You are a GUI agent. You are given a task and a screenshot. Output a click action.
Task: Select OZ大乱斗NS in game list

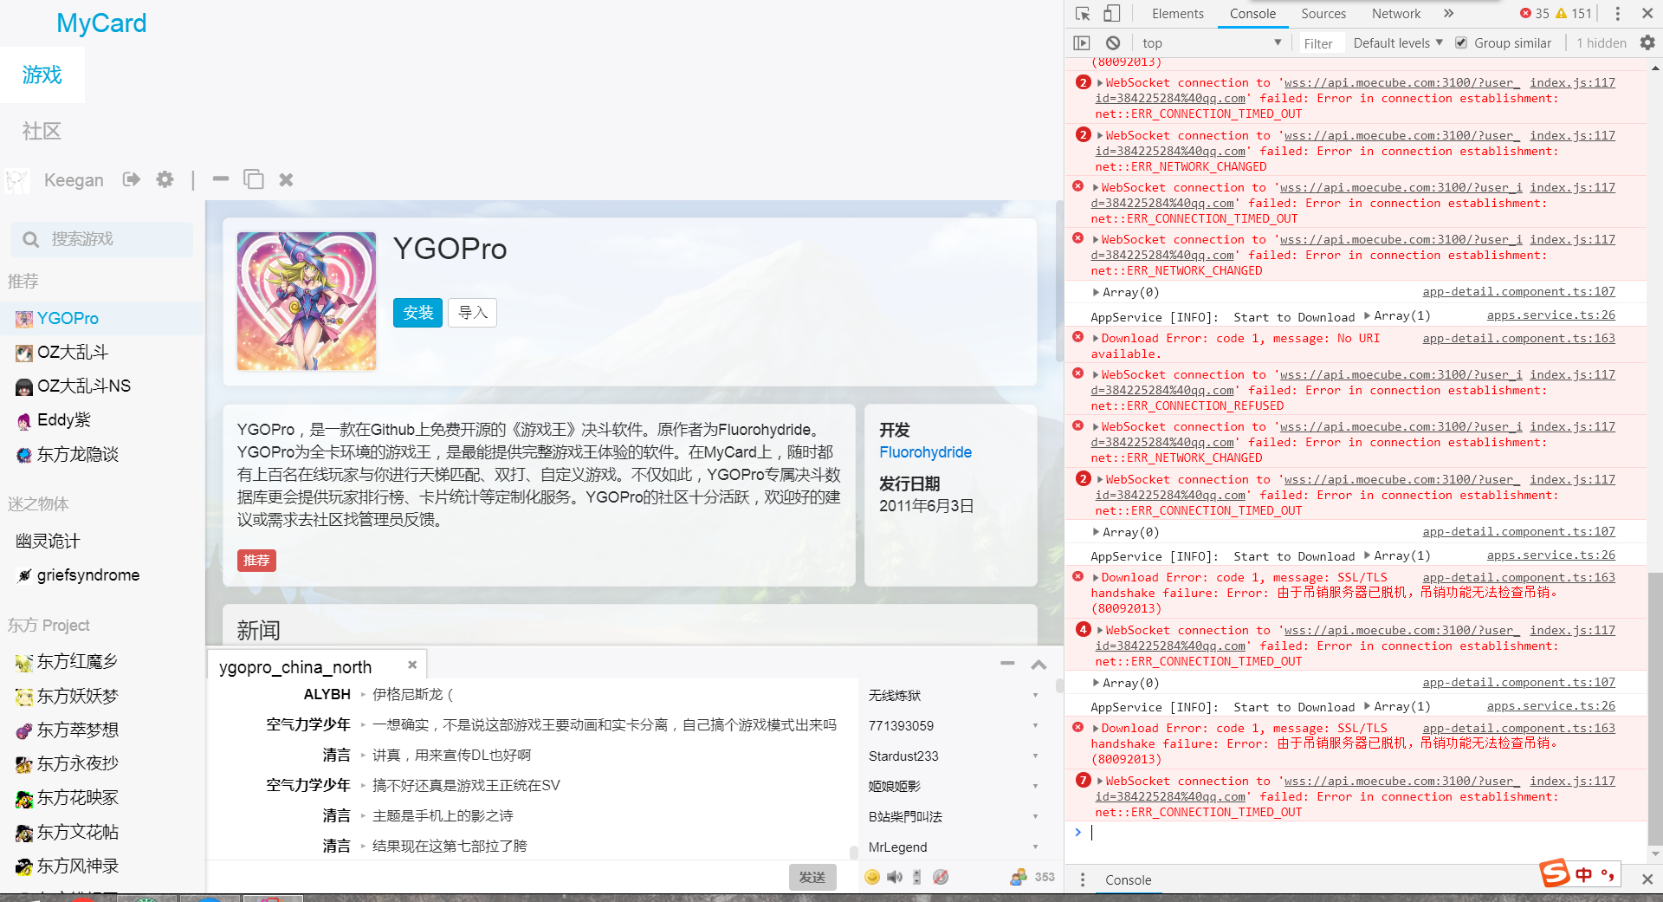click(x=101, y=386)
